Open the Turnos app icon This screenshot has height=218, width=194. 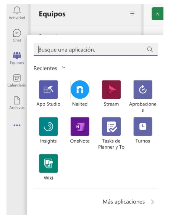click(143, 127)
